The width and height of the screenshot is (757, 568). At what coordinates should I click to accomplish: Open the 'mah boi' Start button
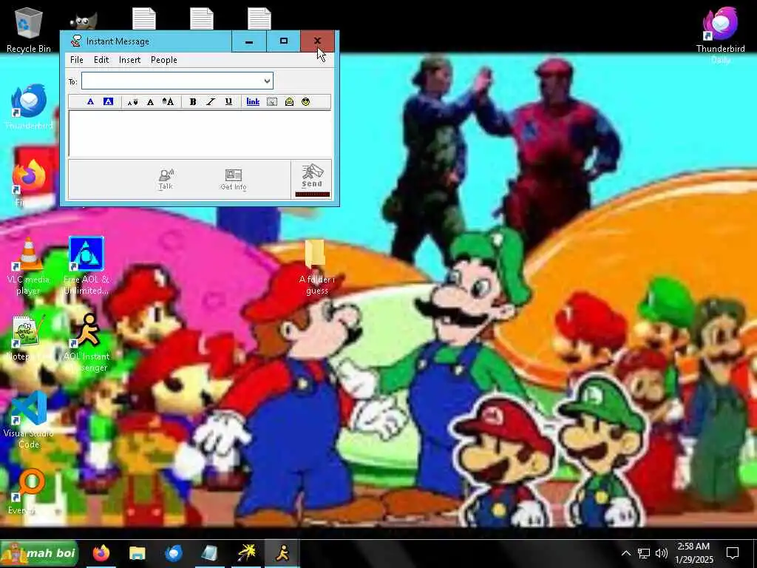pyautogui.click(x=39, y=553)
